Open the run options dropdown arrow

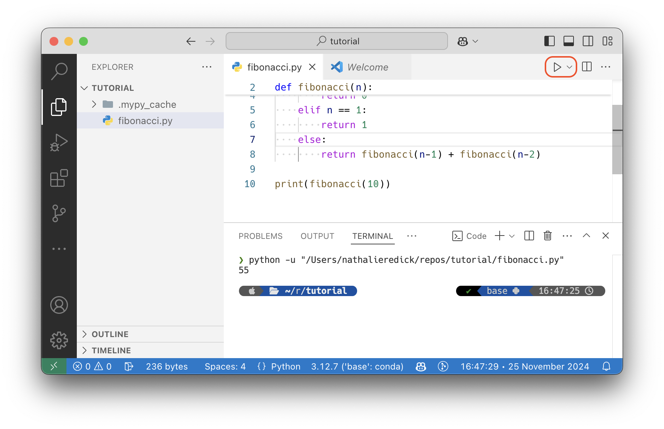coord(569,67)
